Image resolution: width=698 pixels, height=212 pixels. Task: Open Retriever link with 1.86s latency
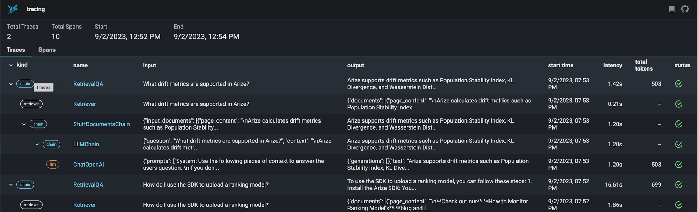click(85, 205)
